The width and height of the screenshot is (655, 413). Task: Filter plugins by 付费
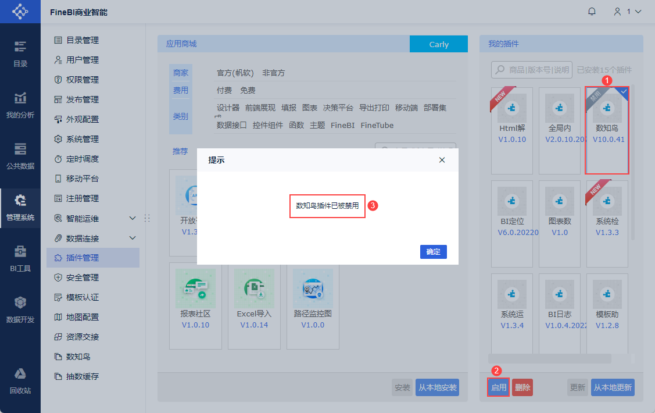tap(224, 90)
